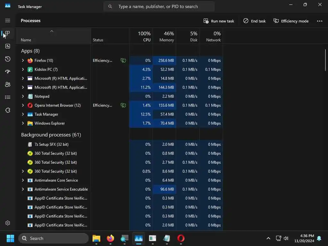Sort by the Status column
The image size is (328, 246).
[110, 36]
